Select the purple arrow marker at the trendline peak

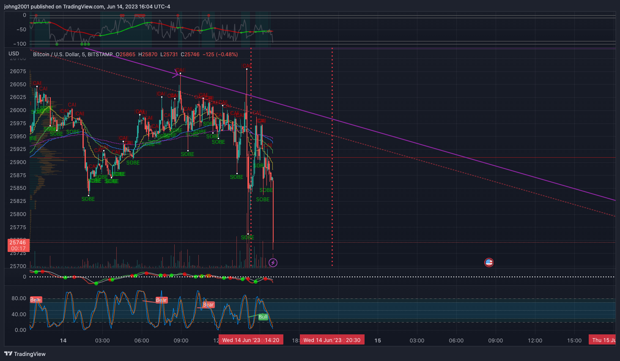point(176,74)
